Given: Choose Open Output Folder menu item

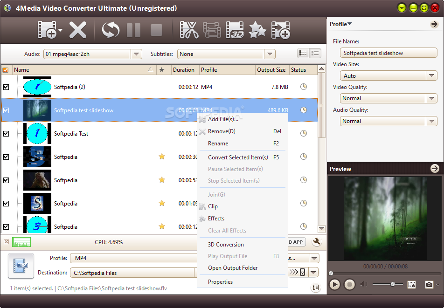Looking at the screenshot, I should pos(243,268).
